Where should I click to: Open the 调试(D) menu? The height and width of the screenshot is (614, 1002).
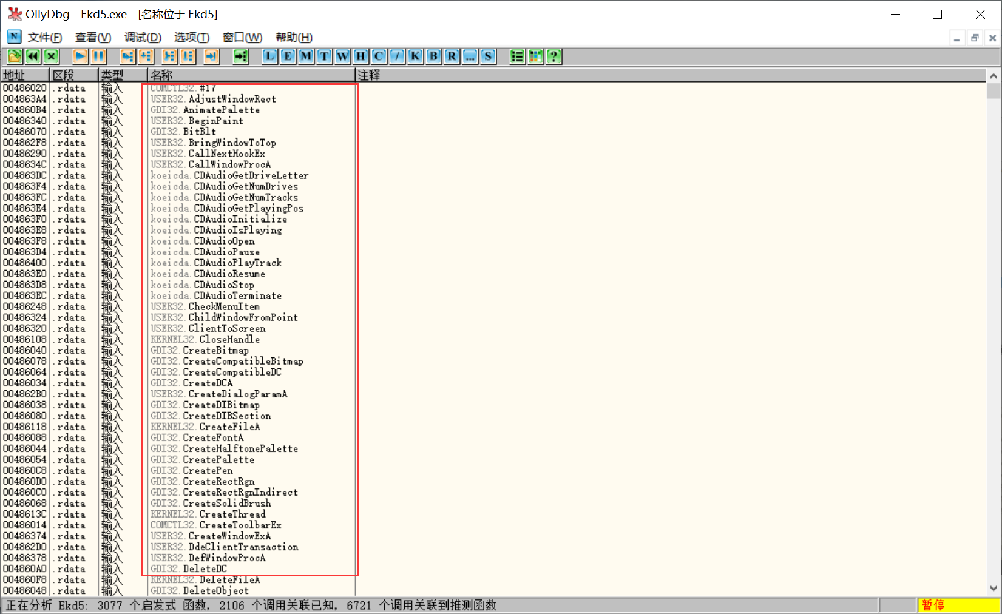pos(143,38)
